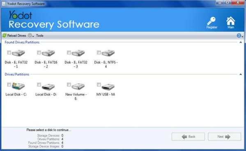Click the 'MY USB - M:' label
Viewport: 246px width, 151px height.
(x=106, y=94)
